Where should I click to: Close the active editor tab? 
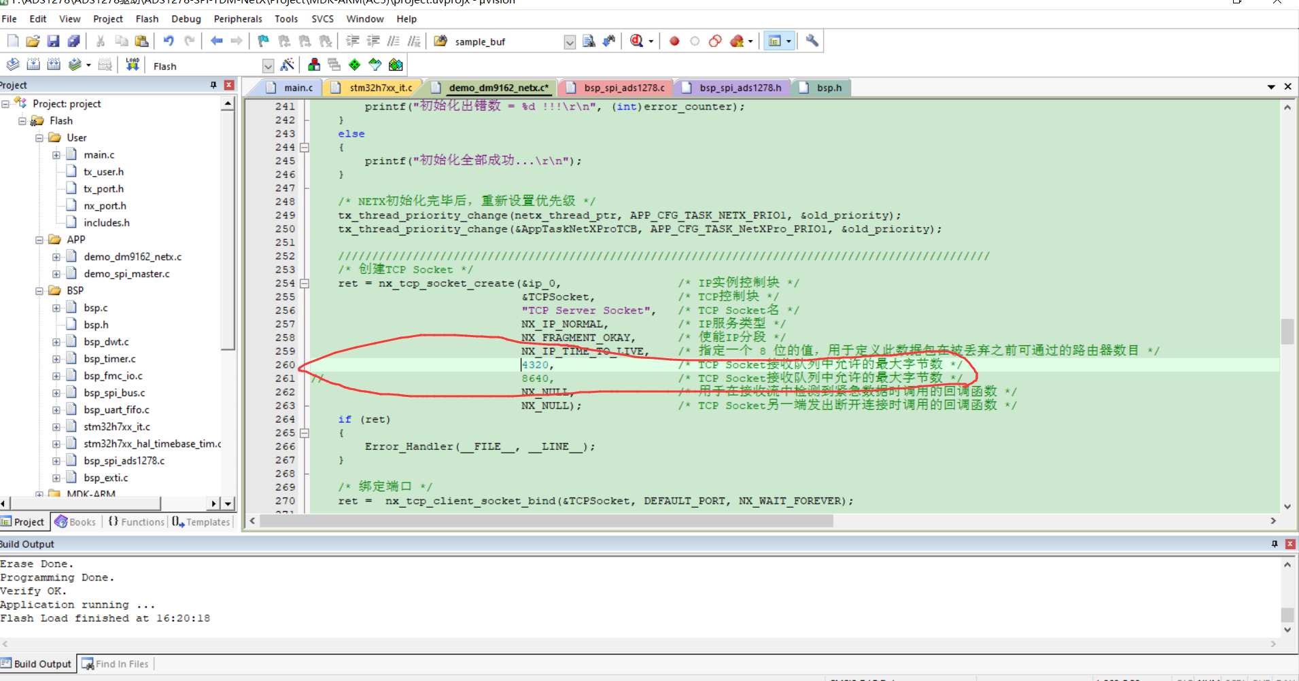(x=1287, y=87)
